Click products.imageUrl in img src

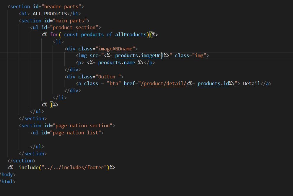point(139,56)
